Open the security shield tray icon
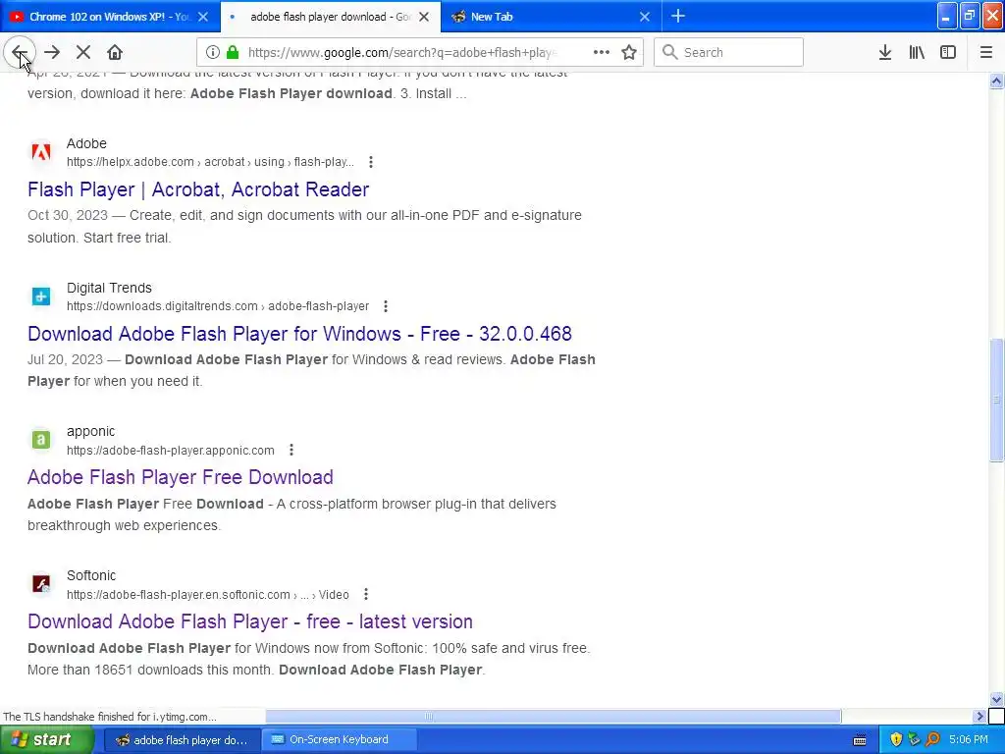1005x754 pixels. [x=896, y=740]
